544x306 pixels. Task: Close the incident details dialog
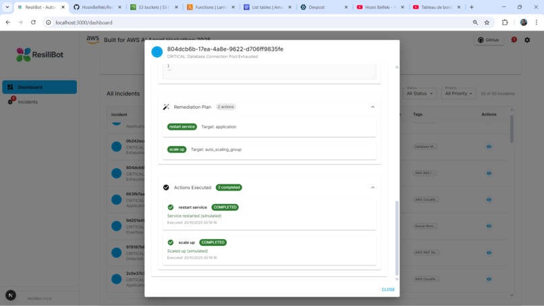coord(388,289)
